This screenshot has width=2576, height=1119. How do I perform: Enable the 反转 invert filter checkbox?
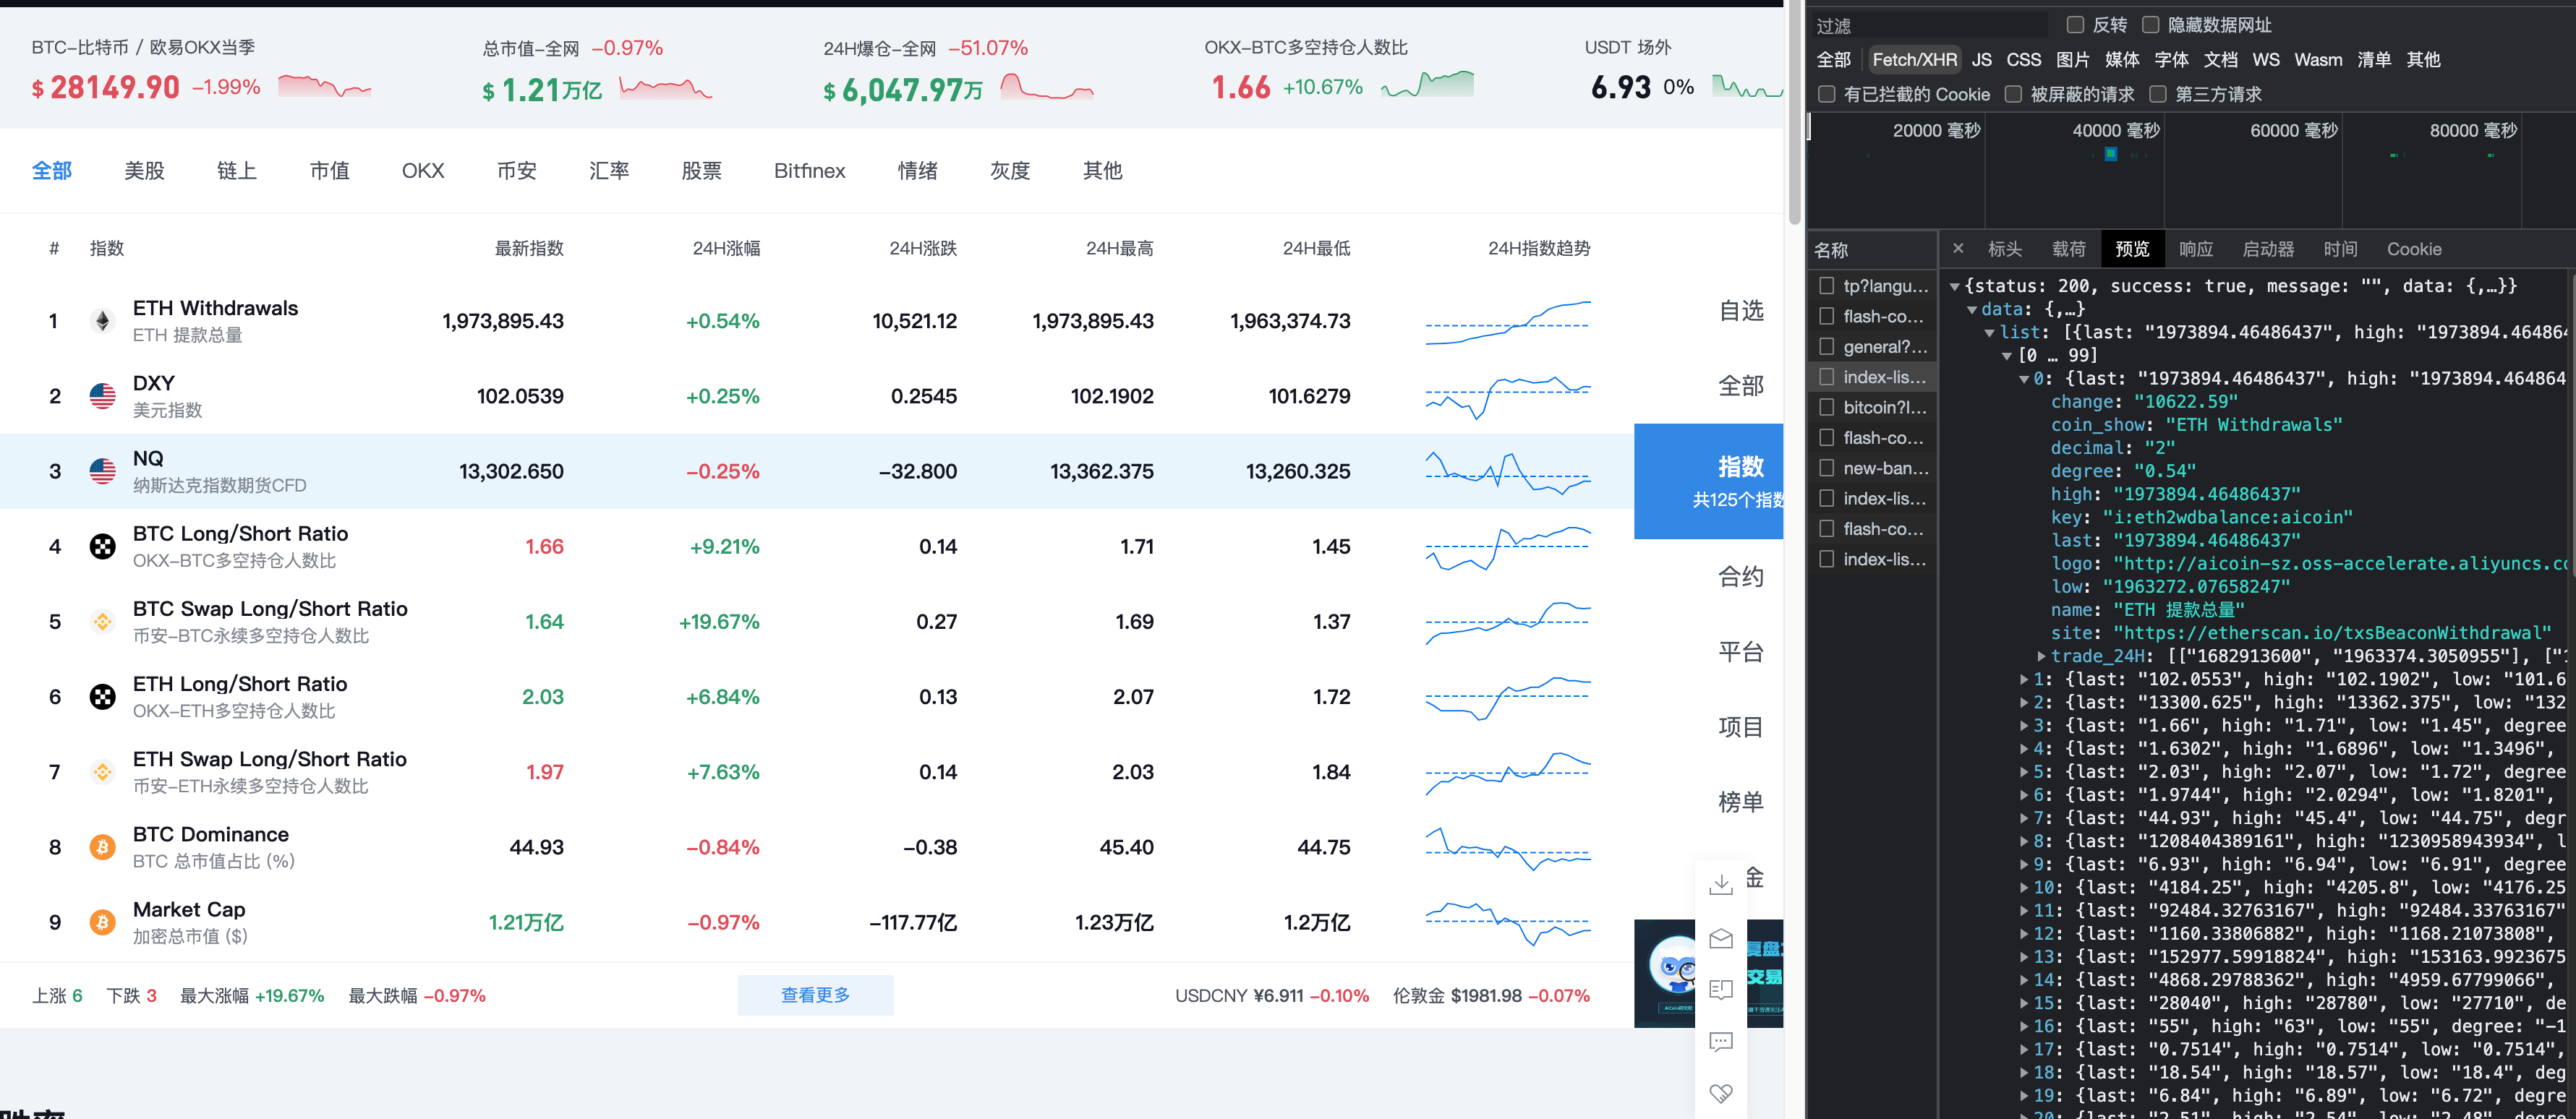2075,25
